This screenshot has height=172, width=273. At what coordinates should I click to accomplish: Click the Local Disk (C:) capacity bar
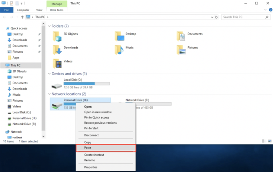click(87, 84)
